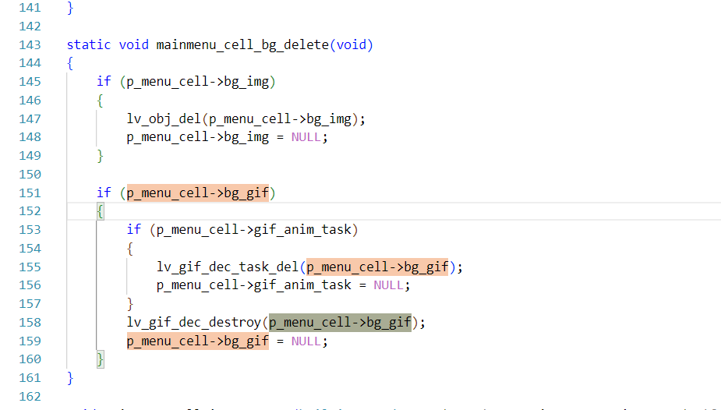Screen dimensions: 721x410
Task: Click line number 151 in the gutter
Action: [x=29, y=193]
